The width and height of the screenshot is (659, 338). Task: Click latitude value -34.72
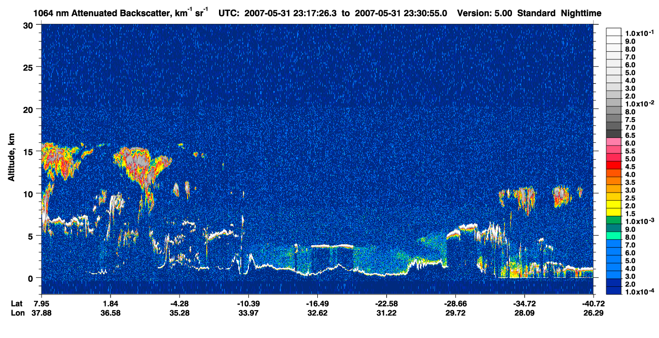pos(524,304)
